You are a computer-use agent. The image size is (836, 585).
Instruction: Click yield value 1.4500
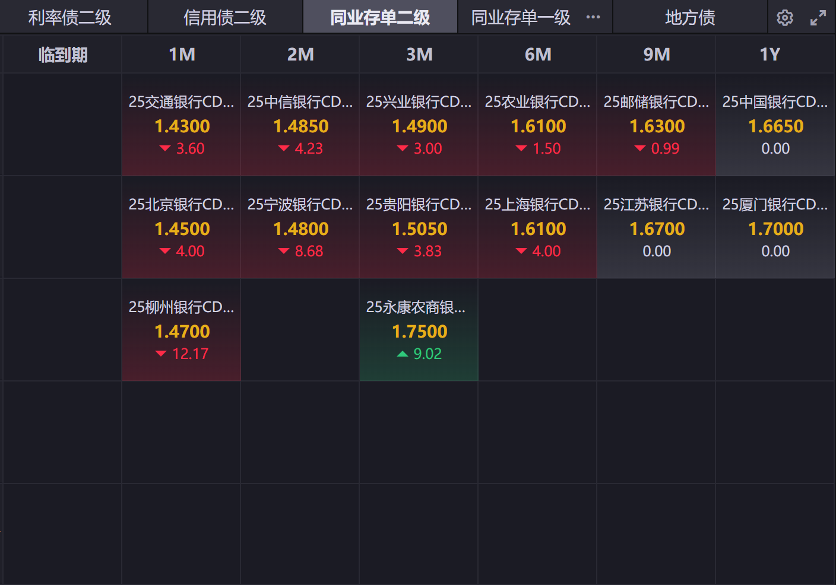(x=182, y=229)
